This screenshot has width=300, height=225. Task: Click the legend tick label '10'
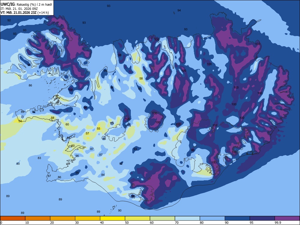click(x=27, y=223)
